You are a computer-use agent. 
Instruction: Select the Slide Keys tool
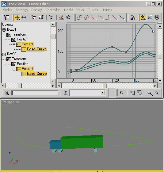tap(24, 17)
